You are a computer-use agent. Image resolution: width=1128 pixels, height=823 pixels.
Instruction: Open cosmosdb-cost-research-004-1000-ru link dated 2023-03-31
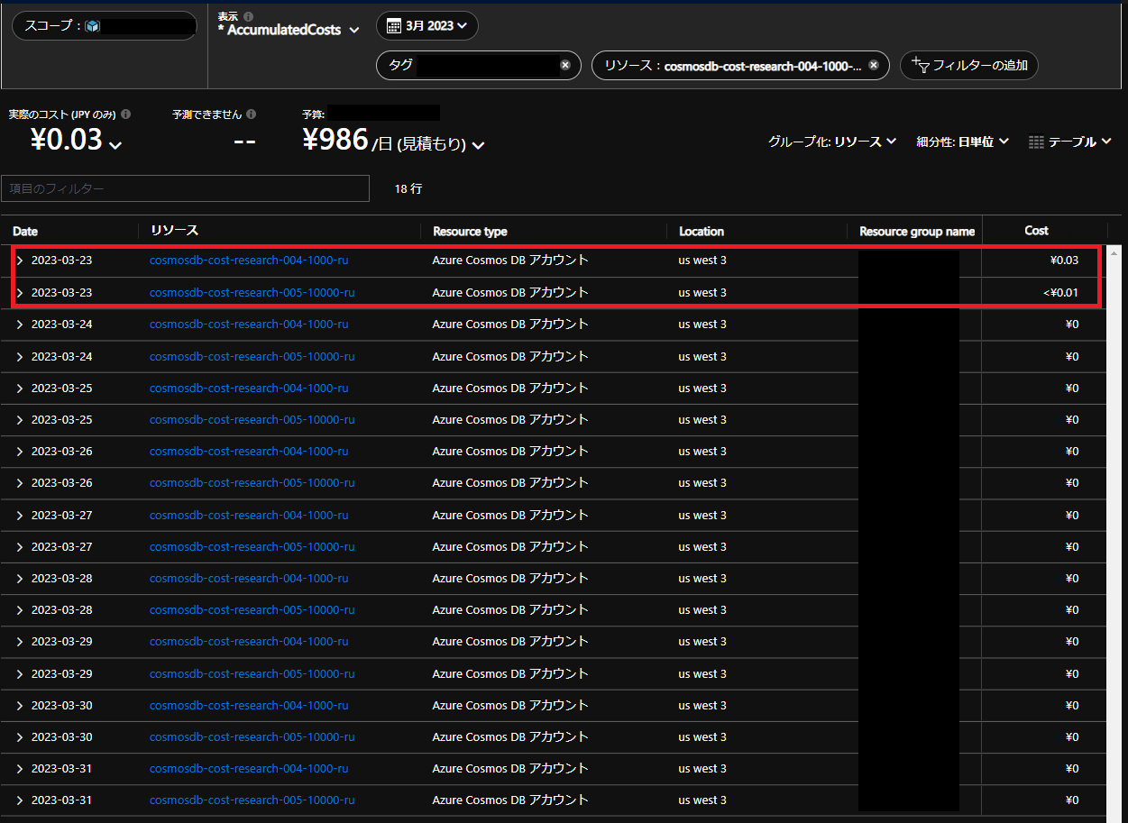249,769
